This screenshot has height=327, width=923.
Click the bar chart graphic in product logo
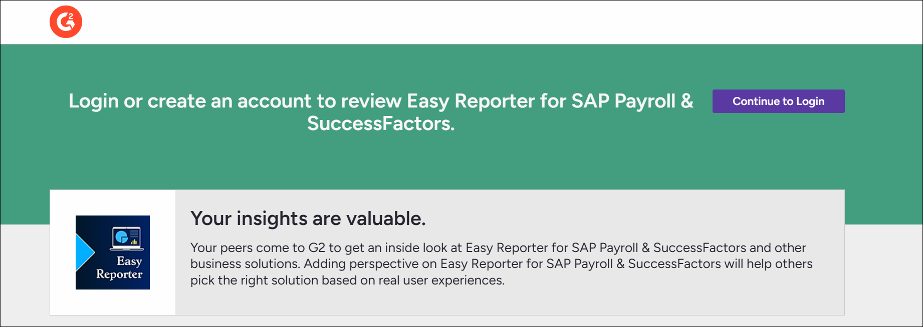coord(134,241)
